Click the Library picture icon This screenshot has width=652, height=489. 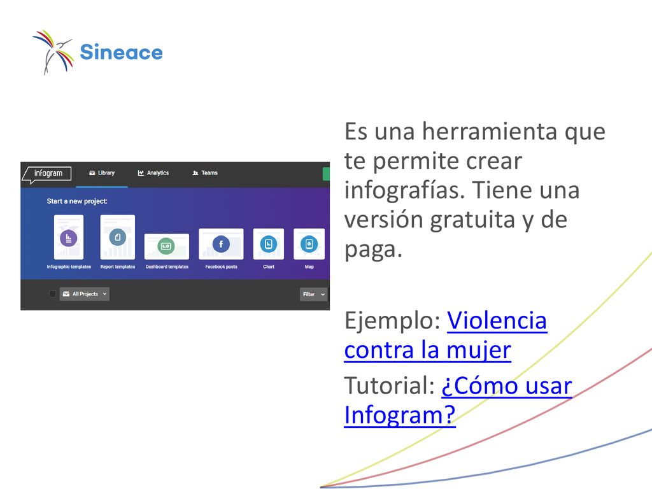92,173
